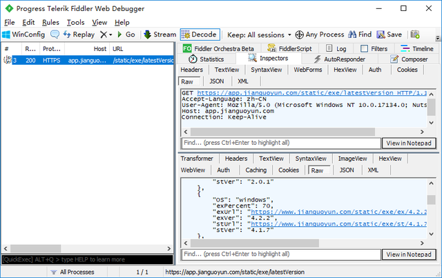442x278 pixels.
Task: Click the Any Process target icon
Action: tap(299, 34)
